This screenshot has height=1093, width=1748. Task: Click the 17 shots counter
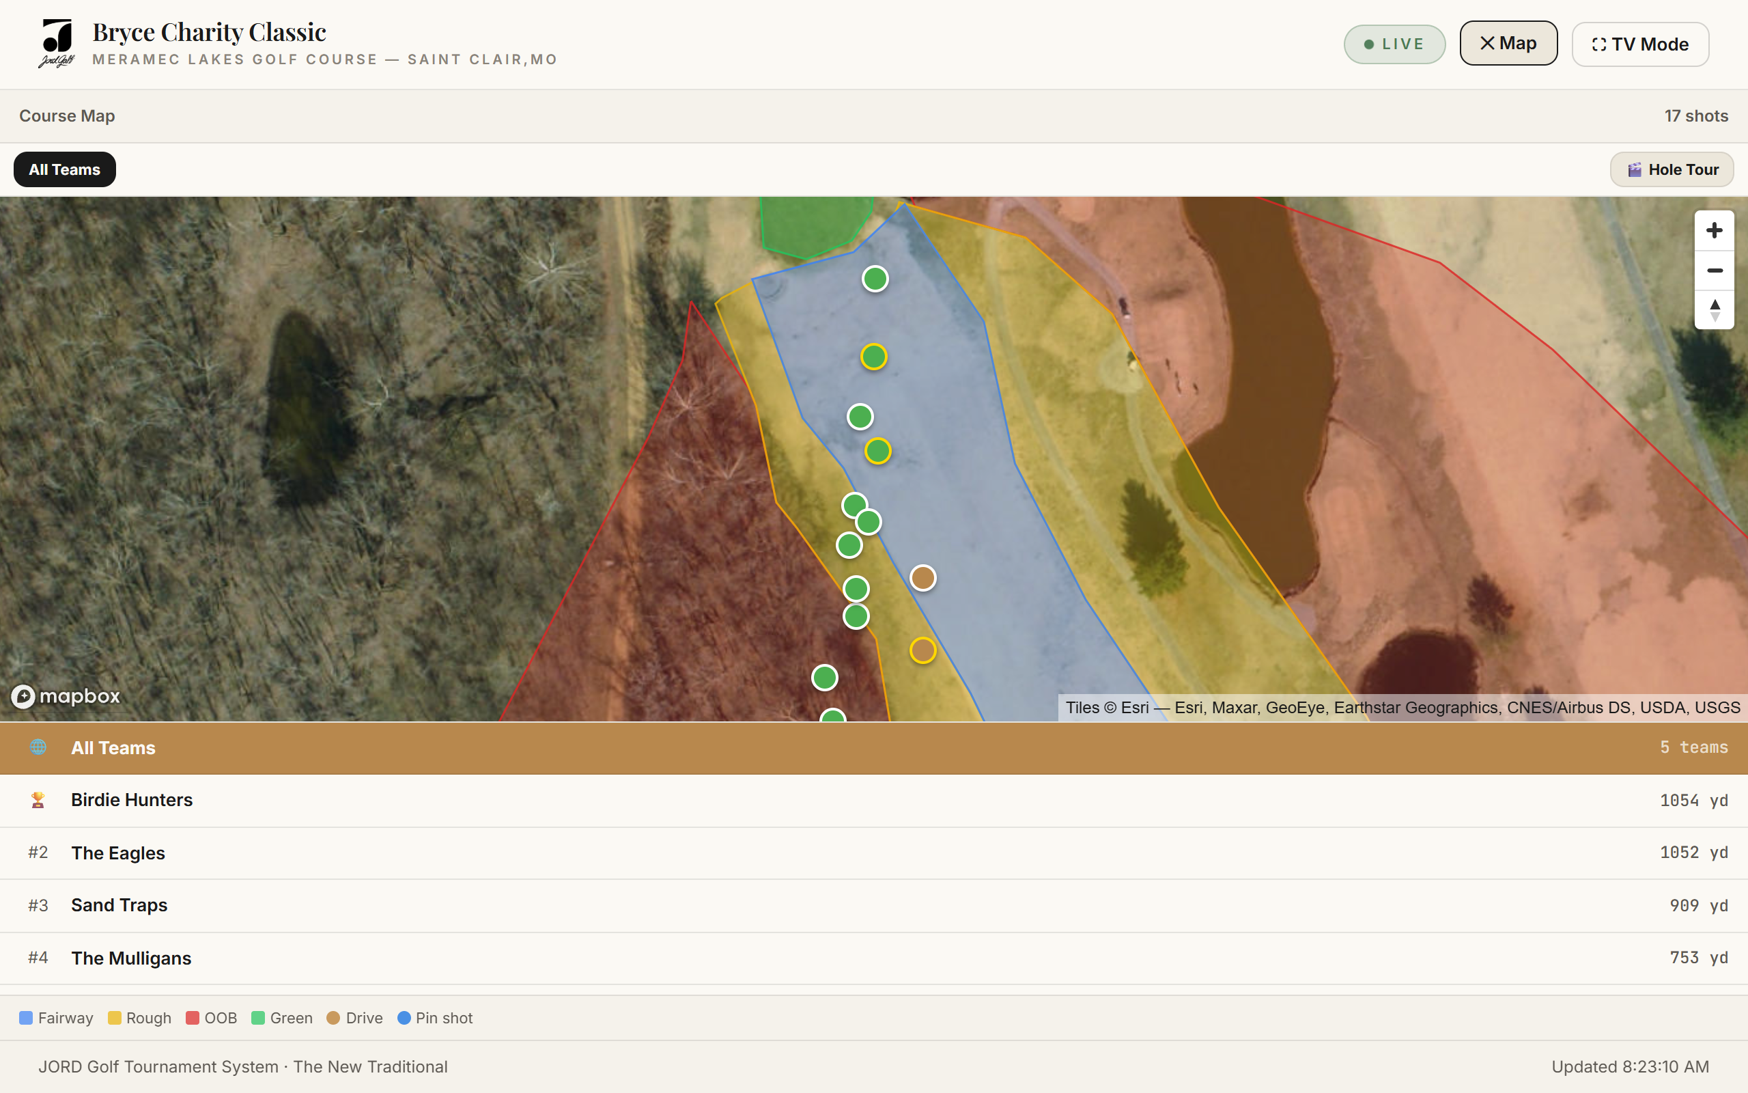point(1696,115)
